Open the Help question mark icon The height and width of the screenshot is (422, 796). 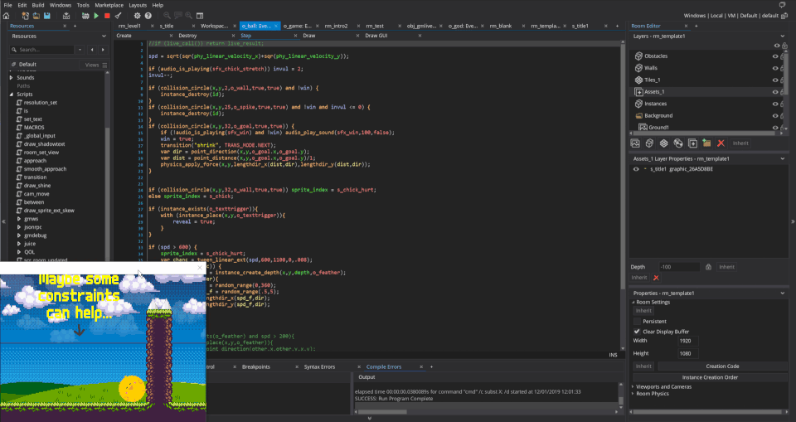(x=148, y=16)
